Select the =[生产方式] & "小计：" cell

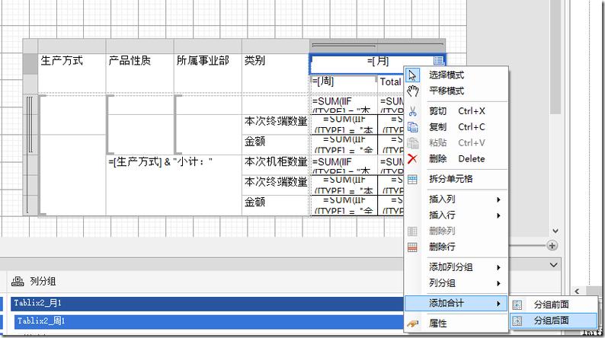click(x=174, y=186)
